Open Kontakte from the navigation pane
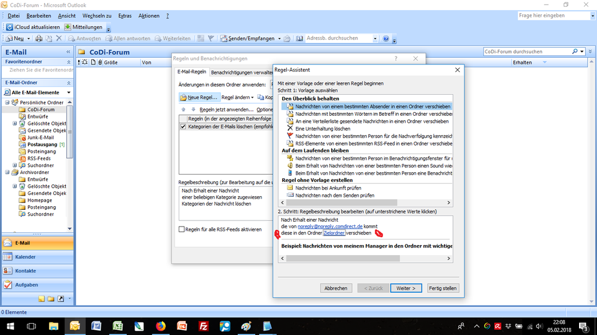This screenshot has height=335, width=597. pyautogui.click(x=8, y=271)
